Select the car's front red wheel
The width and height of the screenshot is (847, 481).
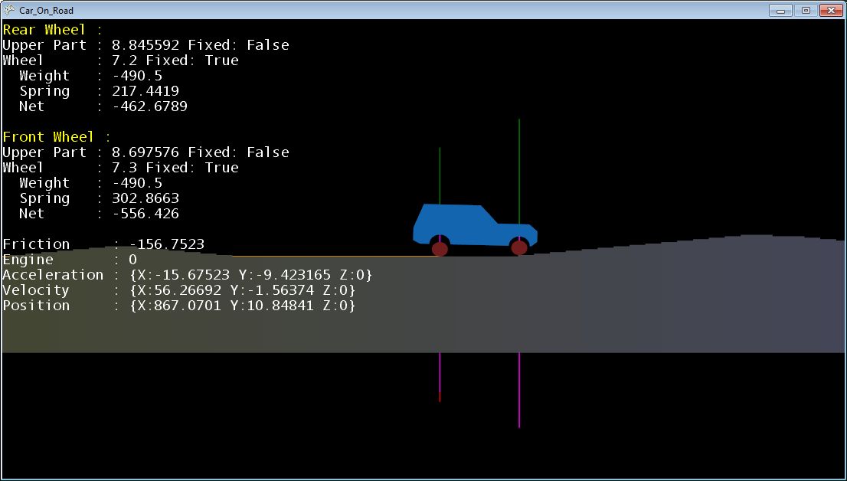point(519,247)
